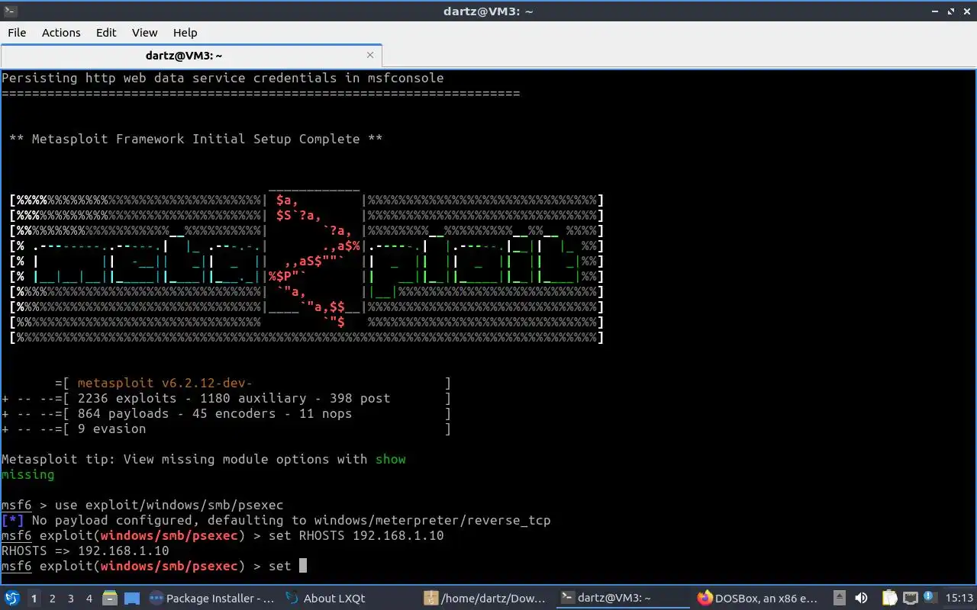
Task: Click the 15:13 panel clock
Action: pyautogui.click(x=959, y=599)
